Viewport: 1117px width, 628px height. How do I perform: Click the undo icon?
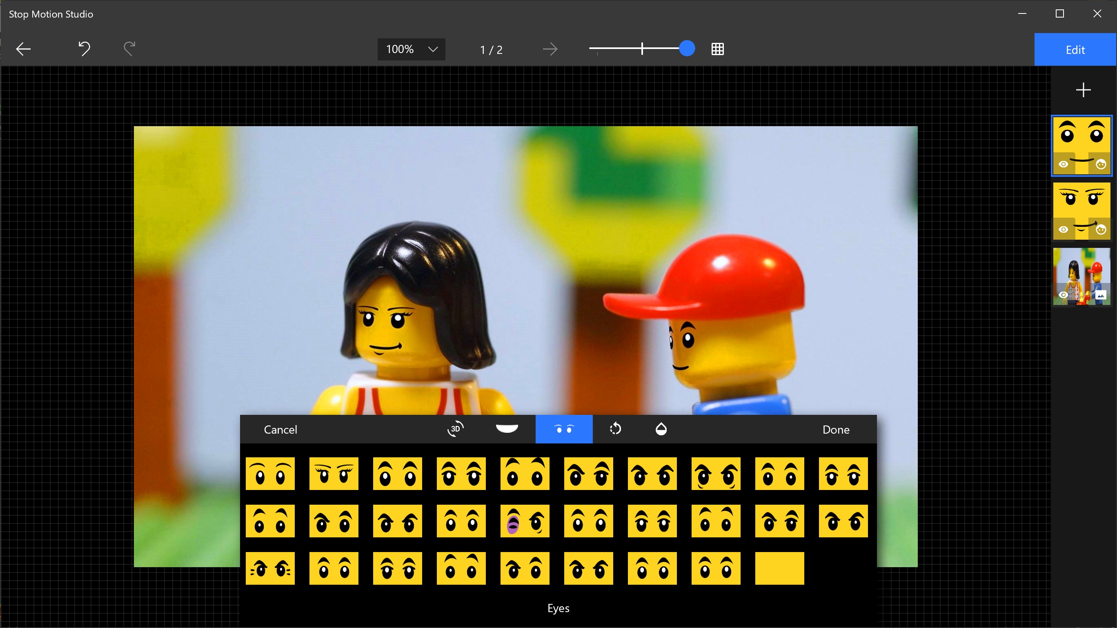tap(84, 49)
